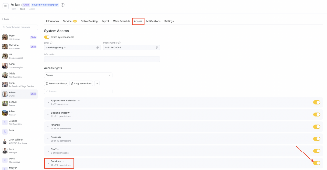Click the empty Information input field
This screenshot has height=170, width=327.
coord(102,59)
